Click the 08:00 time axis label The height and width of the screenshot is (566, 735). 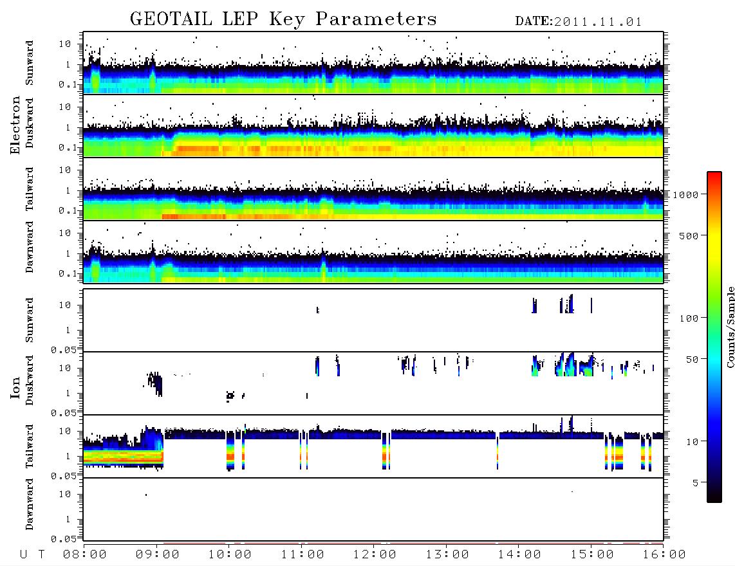(85, 554)
